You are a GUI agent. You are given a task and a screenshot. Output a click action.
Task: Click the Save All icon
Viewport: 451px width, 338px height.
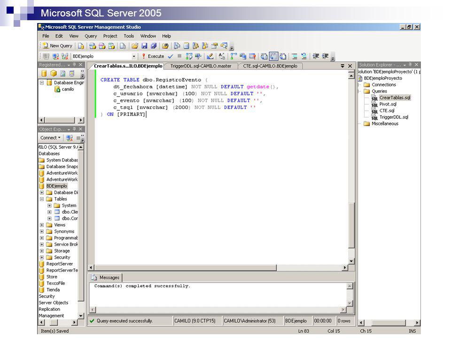coord(154,46)
